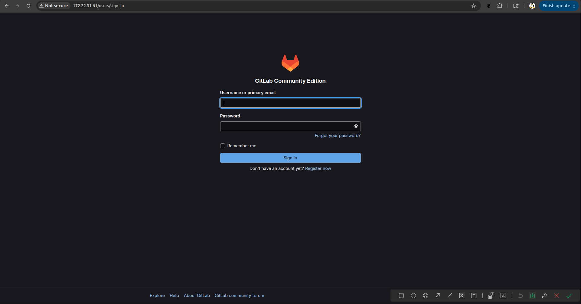Select the line drawing tool

pyautogui.click(x=450, y=296)
